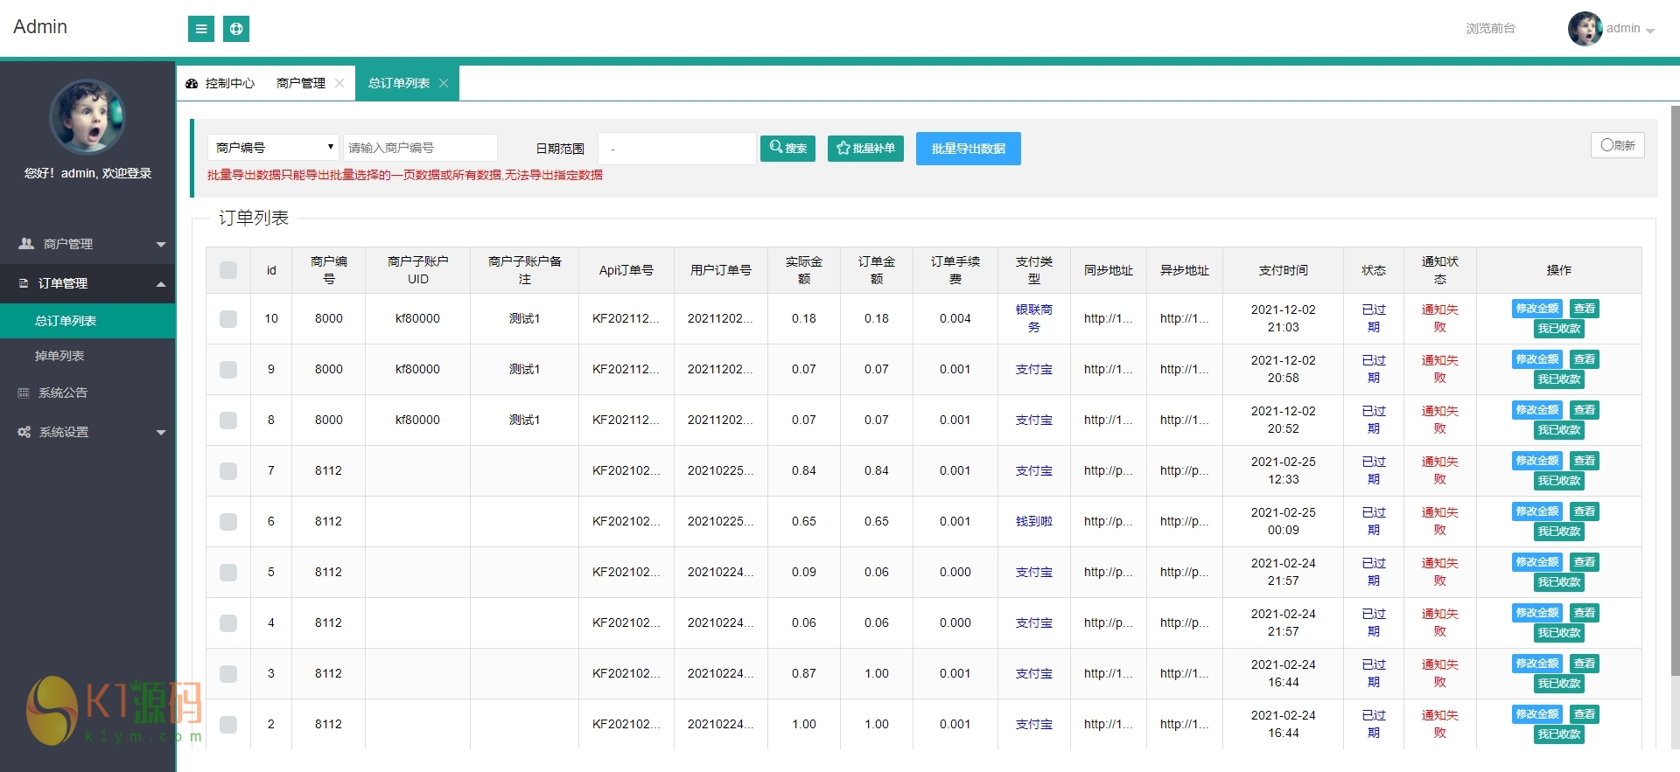Screen dimensions: 1680x772
Task: Click the 批量补单 button
Action: tap(865, 148)
